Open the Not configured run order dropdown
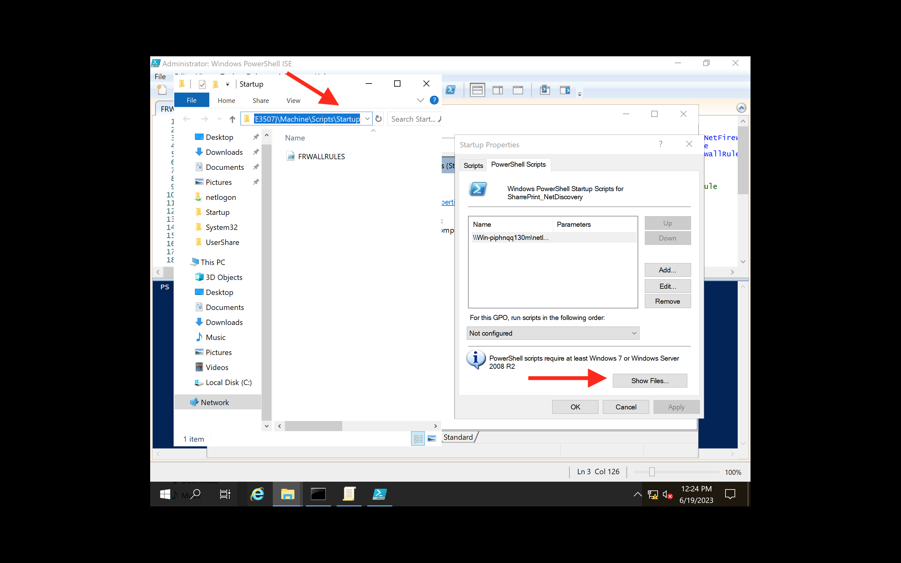This screenshot has height=563, width=901. (x=634, y=333)
